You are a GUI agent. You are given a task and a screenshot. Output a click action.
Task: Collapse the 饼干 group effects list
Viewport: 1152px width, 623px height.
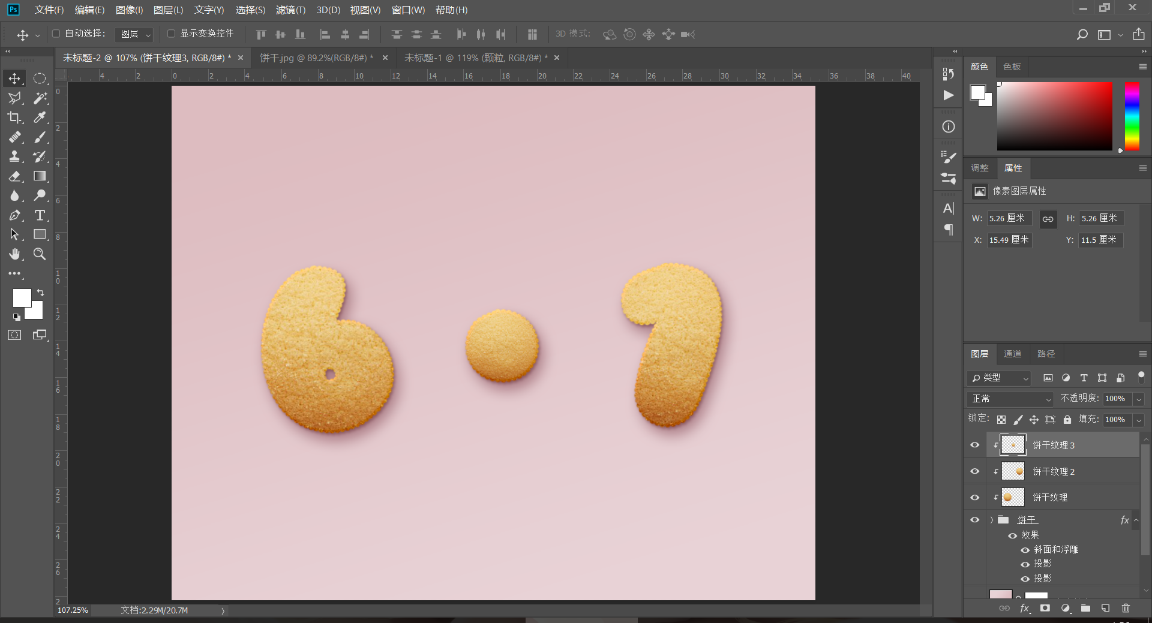coord(1136,520)
